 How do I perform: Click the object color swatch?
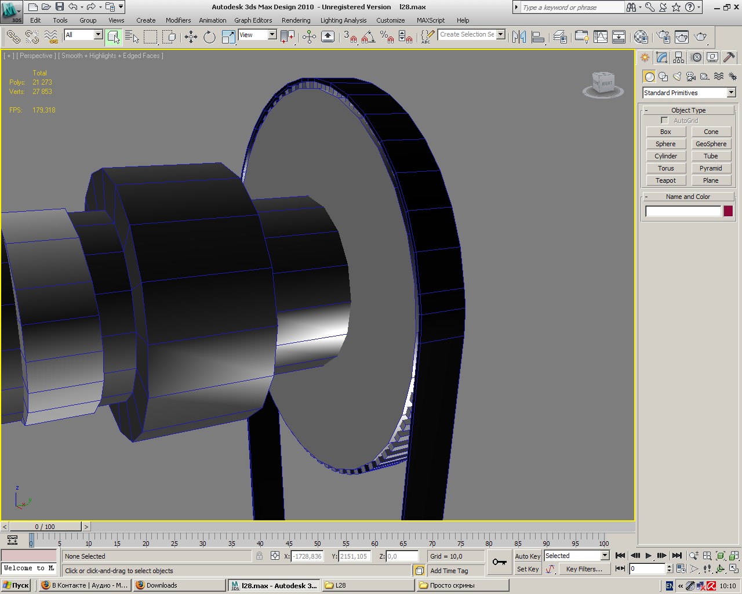(x=728, y=211)
